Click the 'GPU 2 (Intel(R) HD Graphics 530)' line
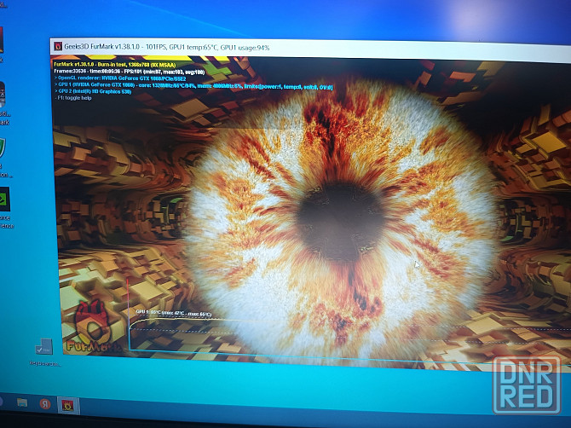571x428 pixels. 93,91
